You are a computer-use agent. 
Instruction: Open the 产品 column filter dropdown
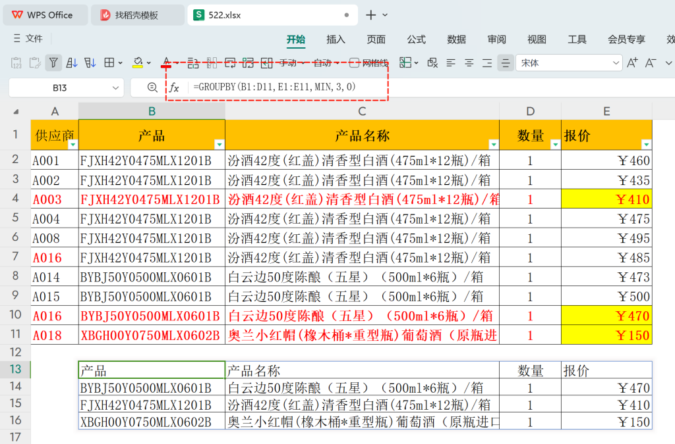coord(219,144)
